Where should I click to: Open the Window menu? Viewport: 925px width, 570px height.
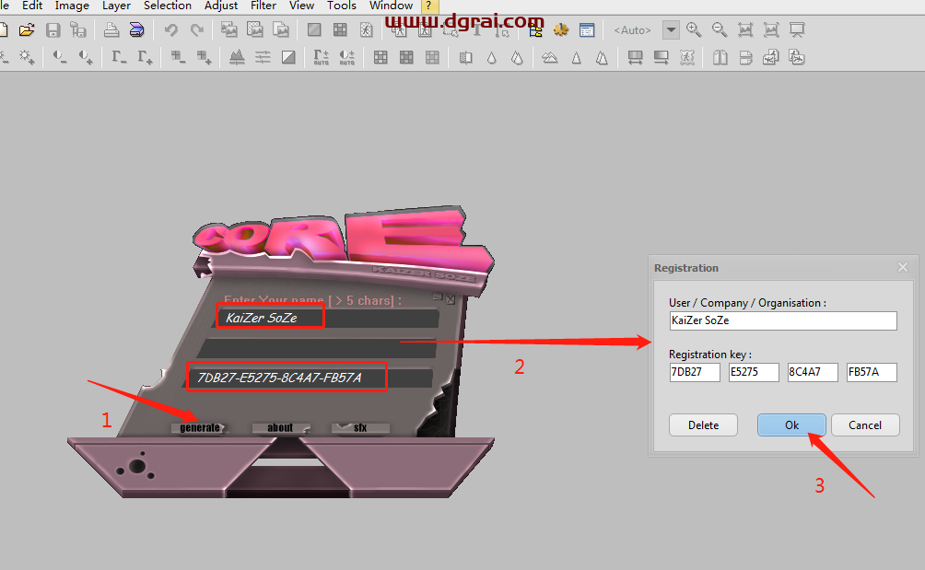[391, 6]
